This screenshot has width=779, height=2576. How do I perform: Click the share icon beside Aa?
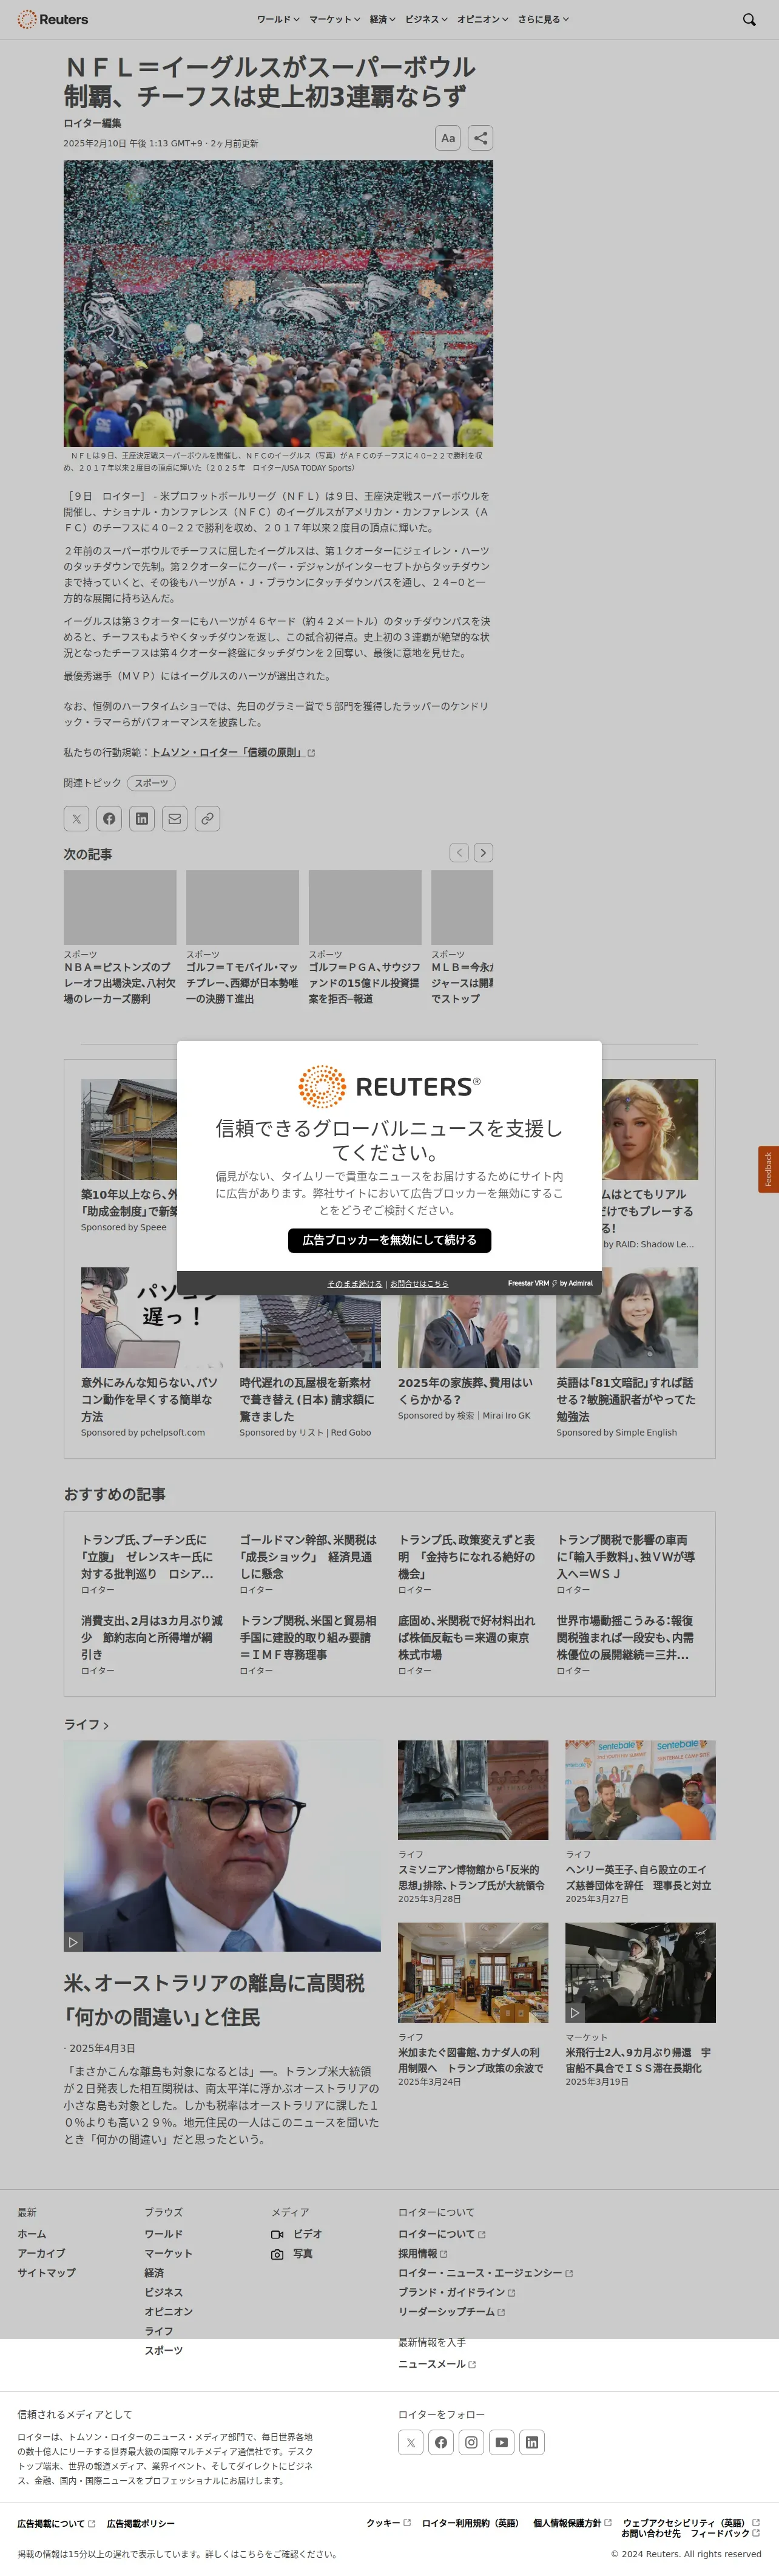pos(481,138)
